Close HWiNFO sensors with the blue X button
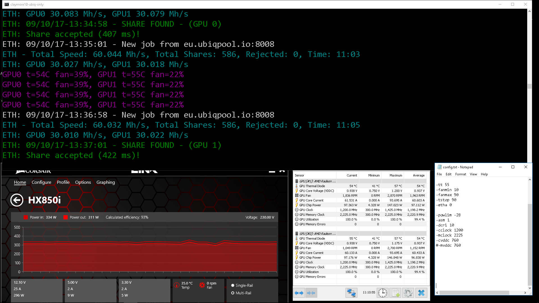 [x=421, y=293]
